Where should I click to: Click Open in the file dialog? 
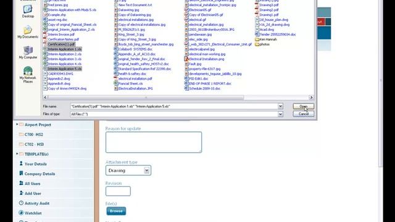tap(303, 106)
